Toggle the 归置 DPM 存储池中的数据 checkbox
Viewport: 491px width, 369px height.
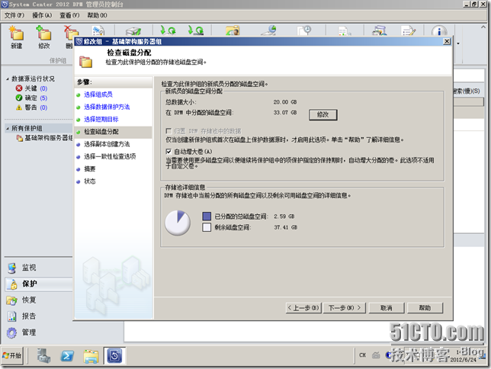point(168,130)
